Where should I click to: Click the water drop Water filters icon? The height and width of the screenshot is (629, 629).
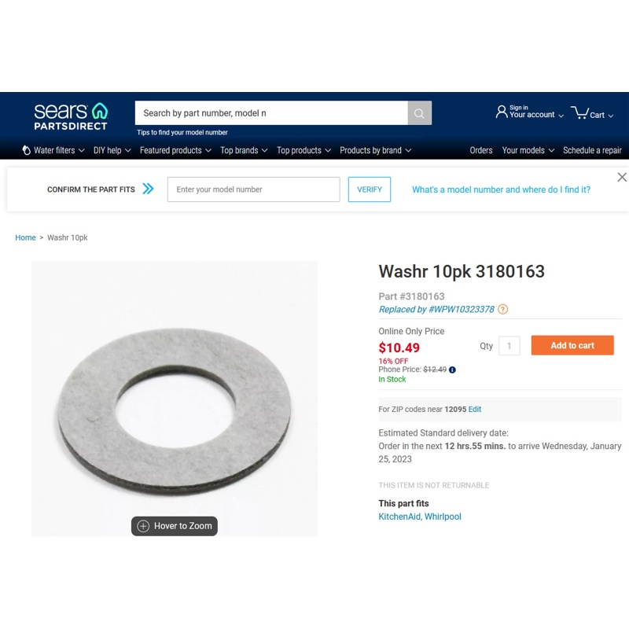27,150
